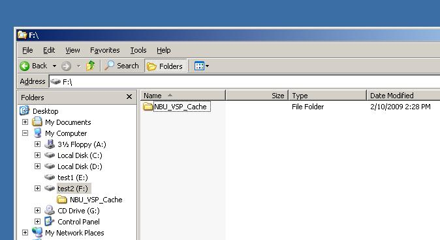This screenshot has width=440, height=240.
Task: Click My Network Places icon
Action: [37, 232]
